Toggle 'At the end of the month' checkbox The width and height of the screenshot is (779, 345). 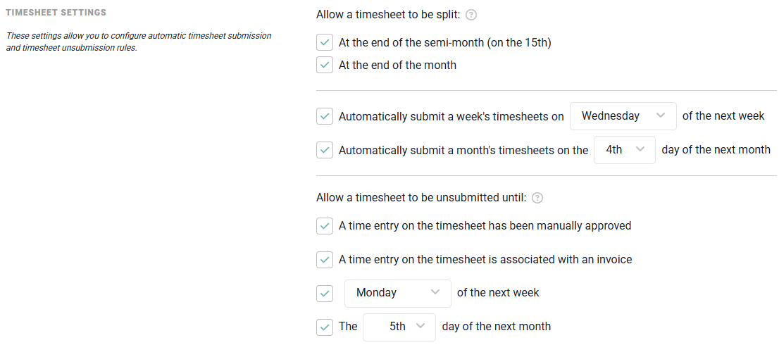[325, 65]
